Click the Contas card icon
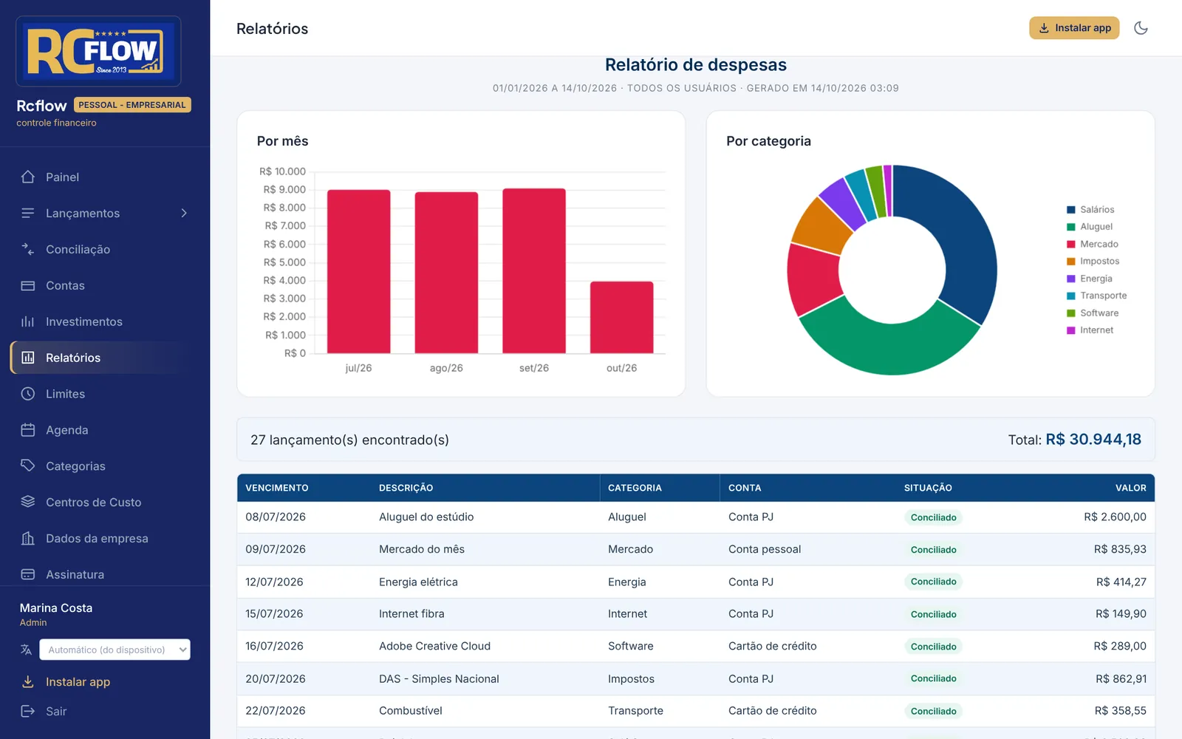 click(x=28, y=286)
